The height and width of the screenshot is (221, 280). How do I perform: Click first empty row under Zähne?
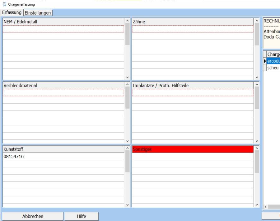(193, 29)
